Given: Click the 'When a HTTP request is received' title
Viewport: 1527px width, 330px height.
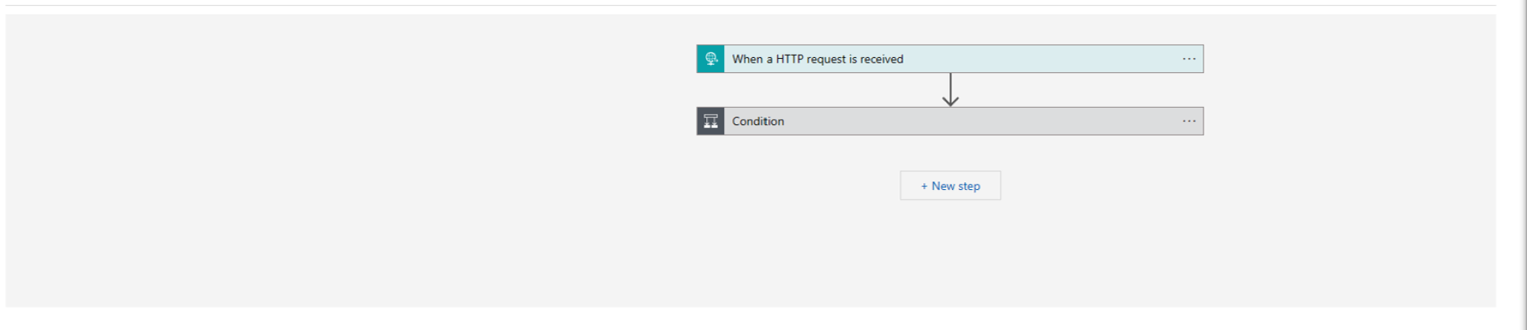Looking at the screenshot, I should pyautogui.click(x=817, y=59).
